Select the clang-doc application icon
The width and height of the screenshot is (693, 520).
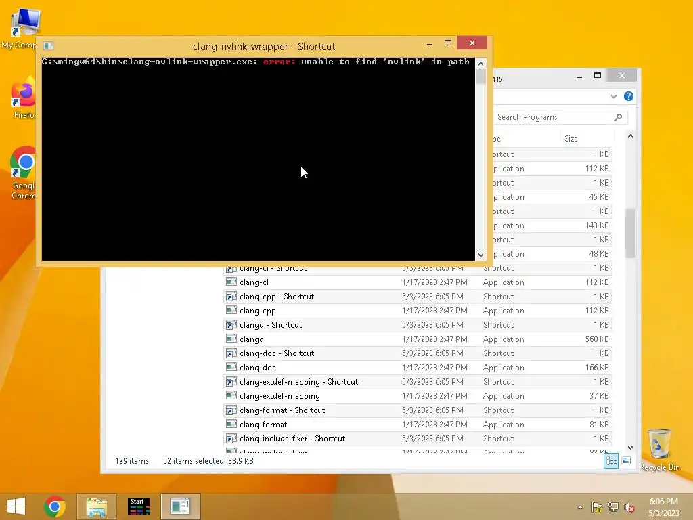[231, 367]
